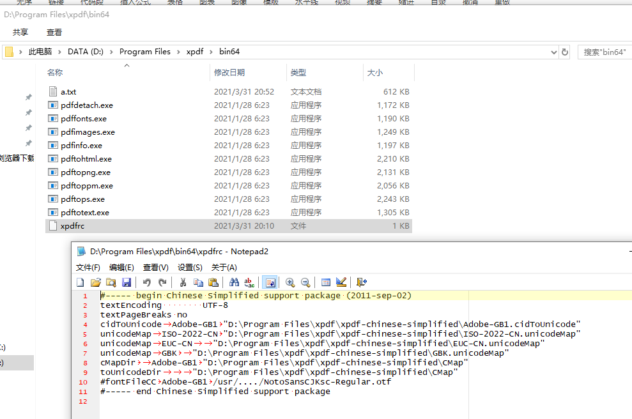Redo an edit using the Redo icon
This screenshot has width=632, height=419.
(x=160, y=282)
